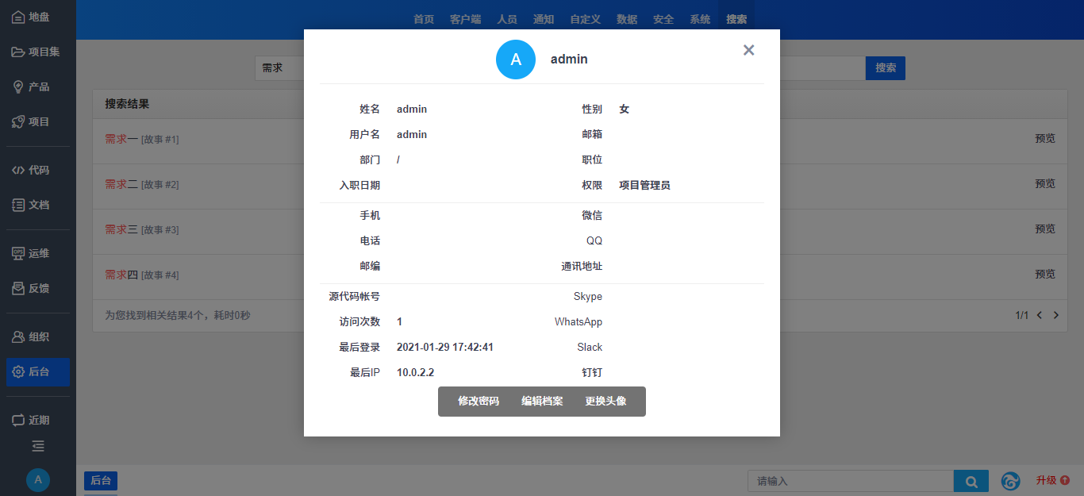Open 组织 organization section
Screen dimensions: 1084x496
pyautogui.click(x=37, y=336)
